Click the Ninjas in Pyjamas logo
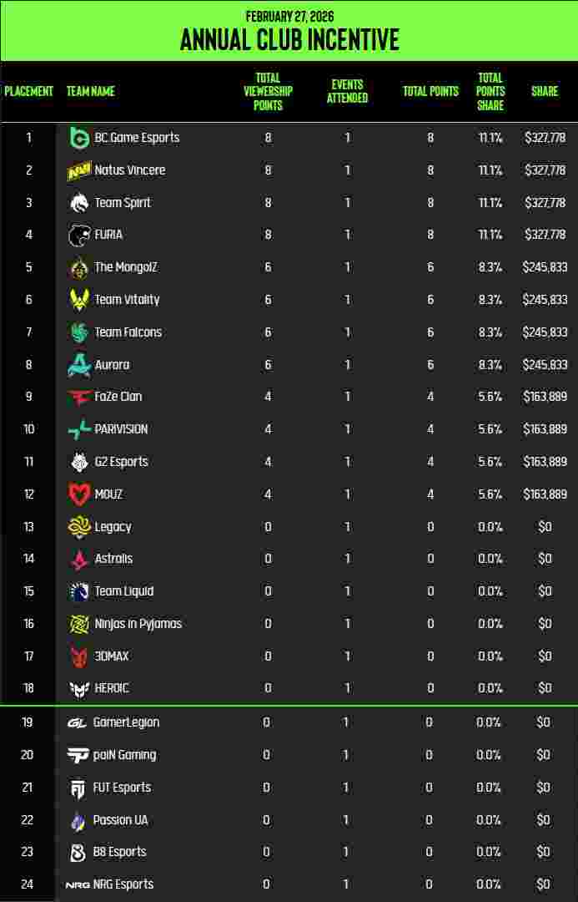This screenshot has height=902, width=578. click(x=78, y=624)
